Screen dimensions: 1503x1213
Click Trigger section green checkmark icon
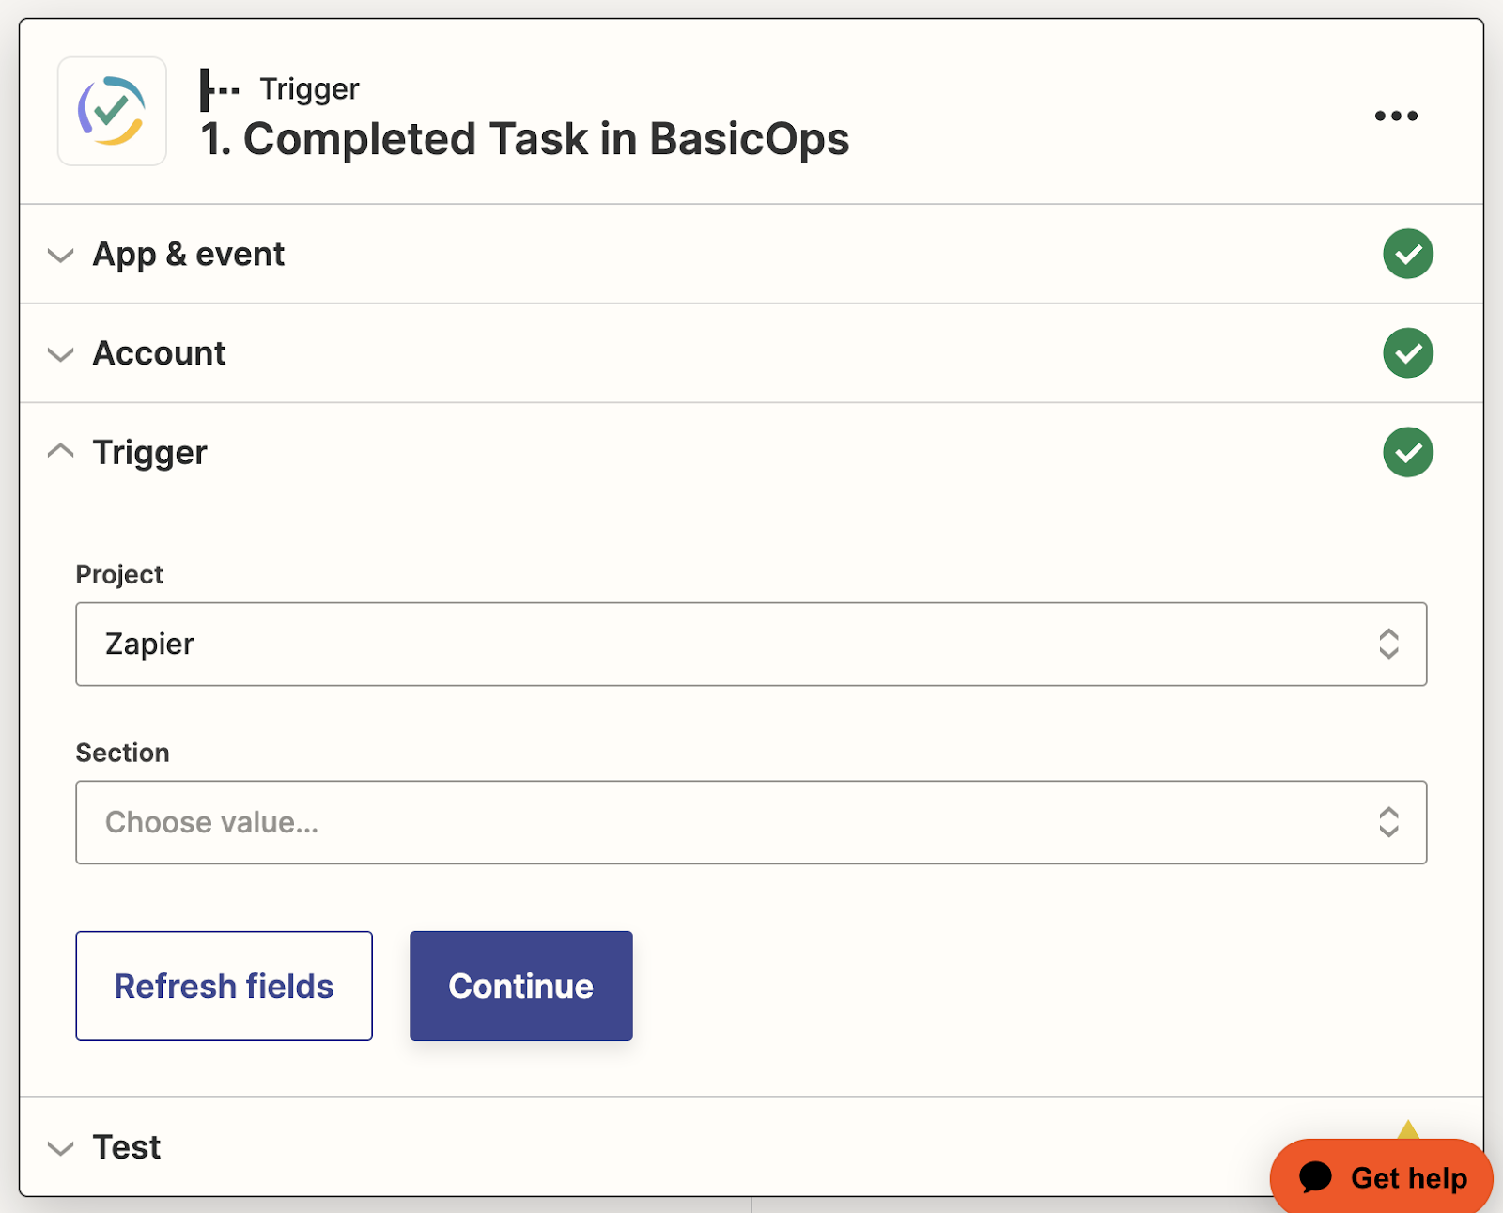tap(1407, 452)
